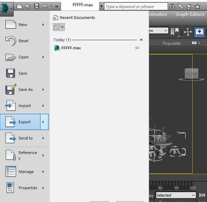Click the wrench key icon in InfoCenter

(180, 7)
